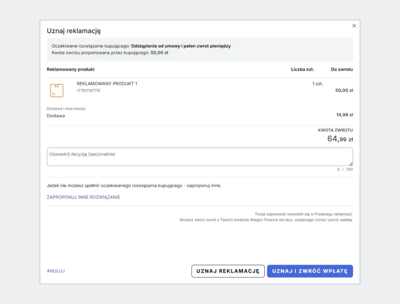The height and width of the screenshot is (304, 400).
Task: Click the Dostawa i inne koszty heading
Action: 66,109
